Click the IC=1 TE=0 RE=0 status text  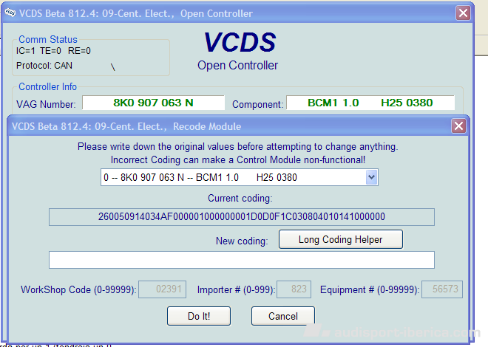53,51
